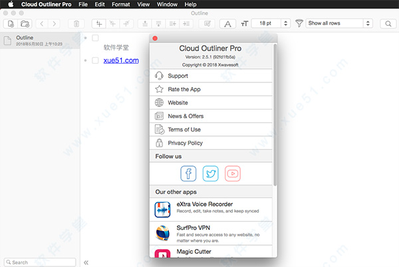The width and height of the screenshot is (399, 267).
Task: Open the View menu
Action: (143, 5)
